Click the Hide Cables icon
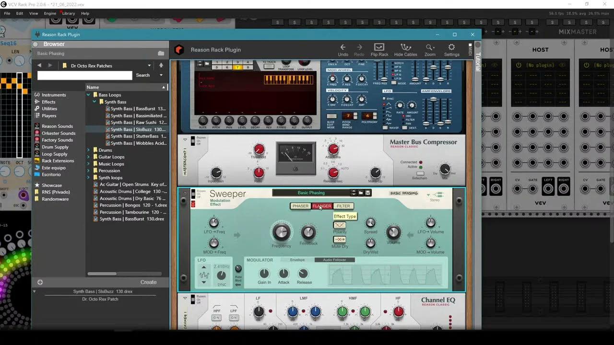The image size is (614, 345). click(x=405, y=47)
